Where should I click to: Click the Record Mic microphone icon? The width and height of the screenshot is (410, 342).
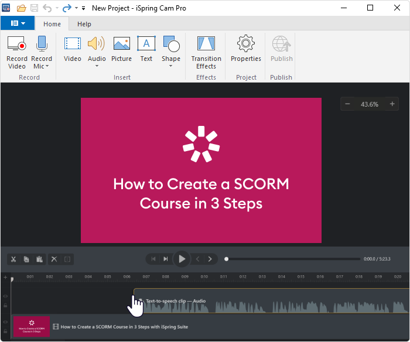click(42, 43)
